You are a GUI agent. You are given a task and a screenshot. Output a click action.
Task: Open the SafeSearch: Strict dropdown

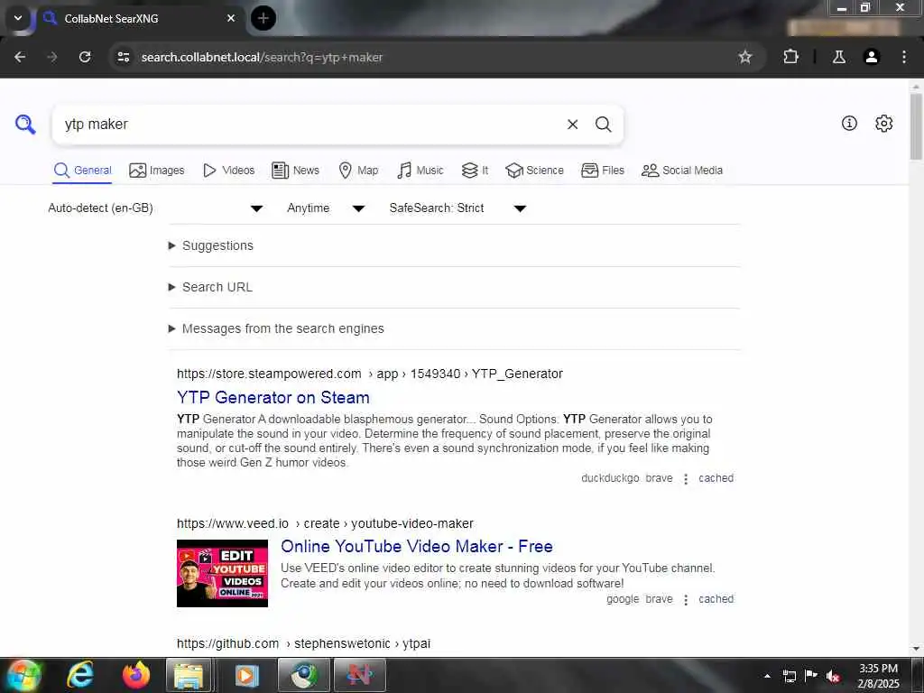tap(457, 208)
